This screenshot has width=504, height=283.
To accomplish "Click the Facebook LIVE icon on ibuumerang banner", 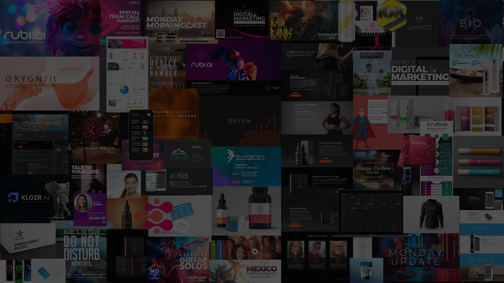I will [236, 182].
